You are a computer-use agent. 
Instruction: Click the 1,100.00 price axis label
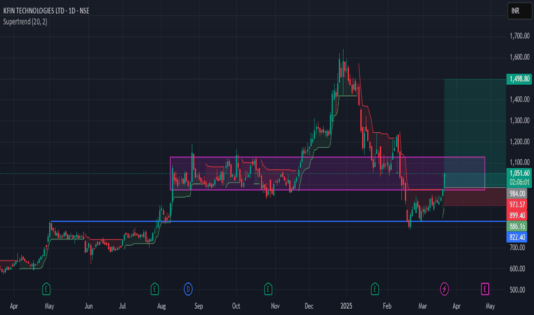coord(519,163)
